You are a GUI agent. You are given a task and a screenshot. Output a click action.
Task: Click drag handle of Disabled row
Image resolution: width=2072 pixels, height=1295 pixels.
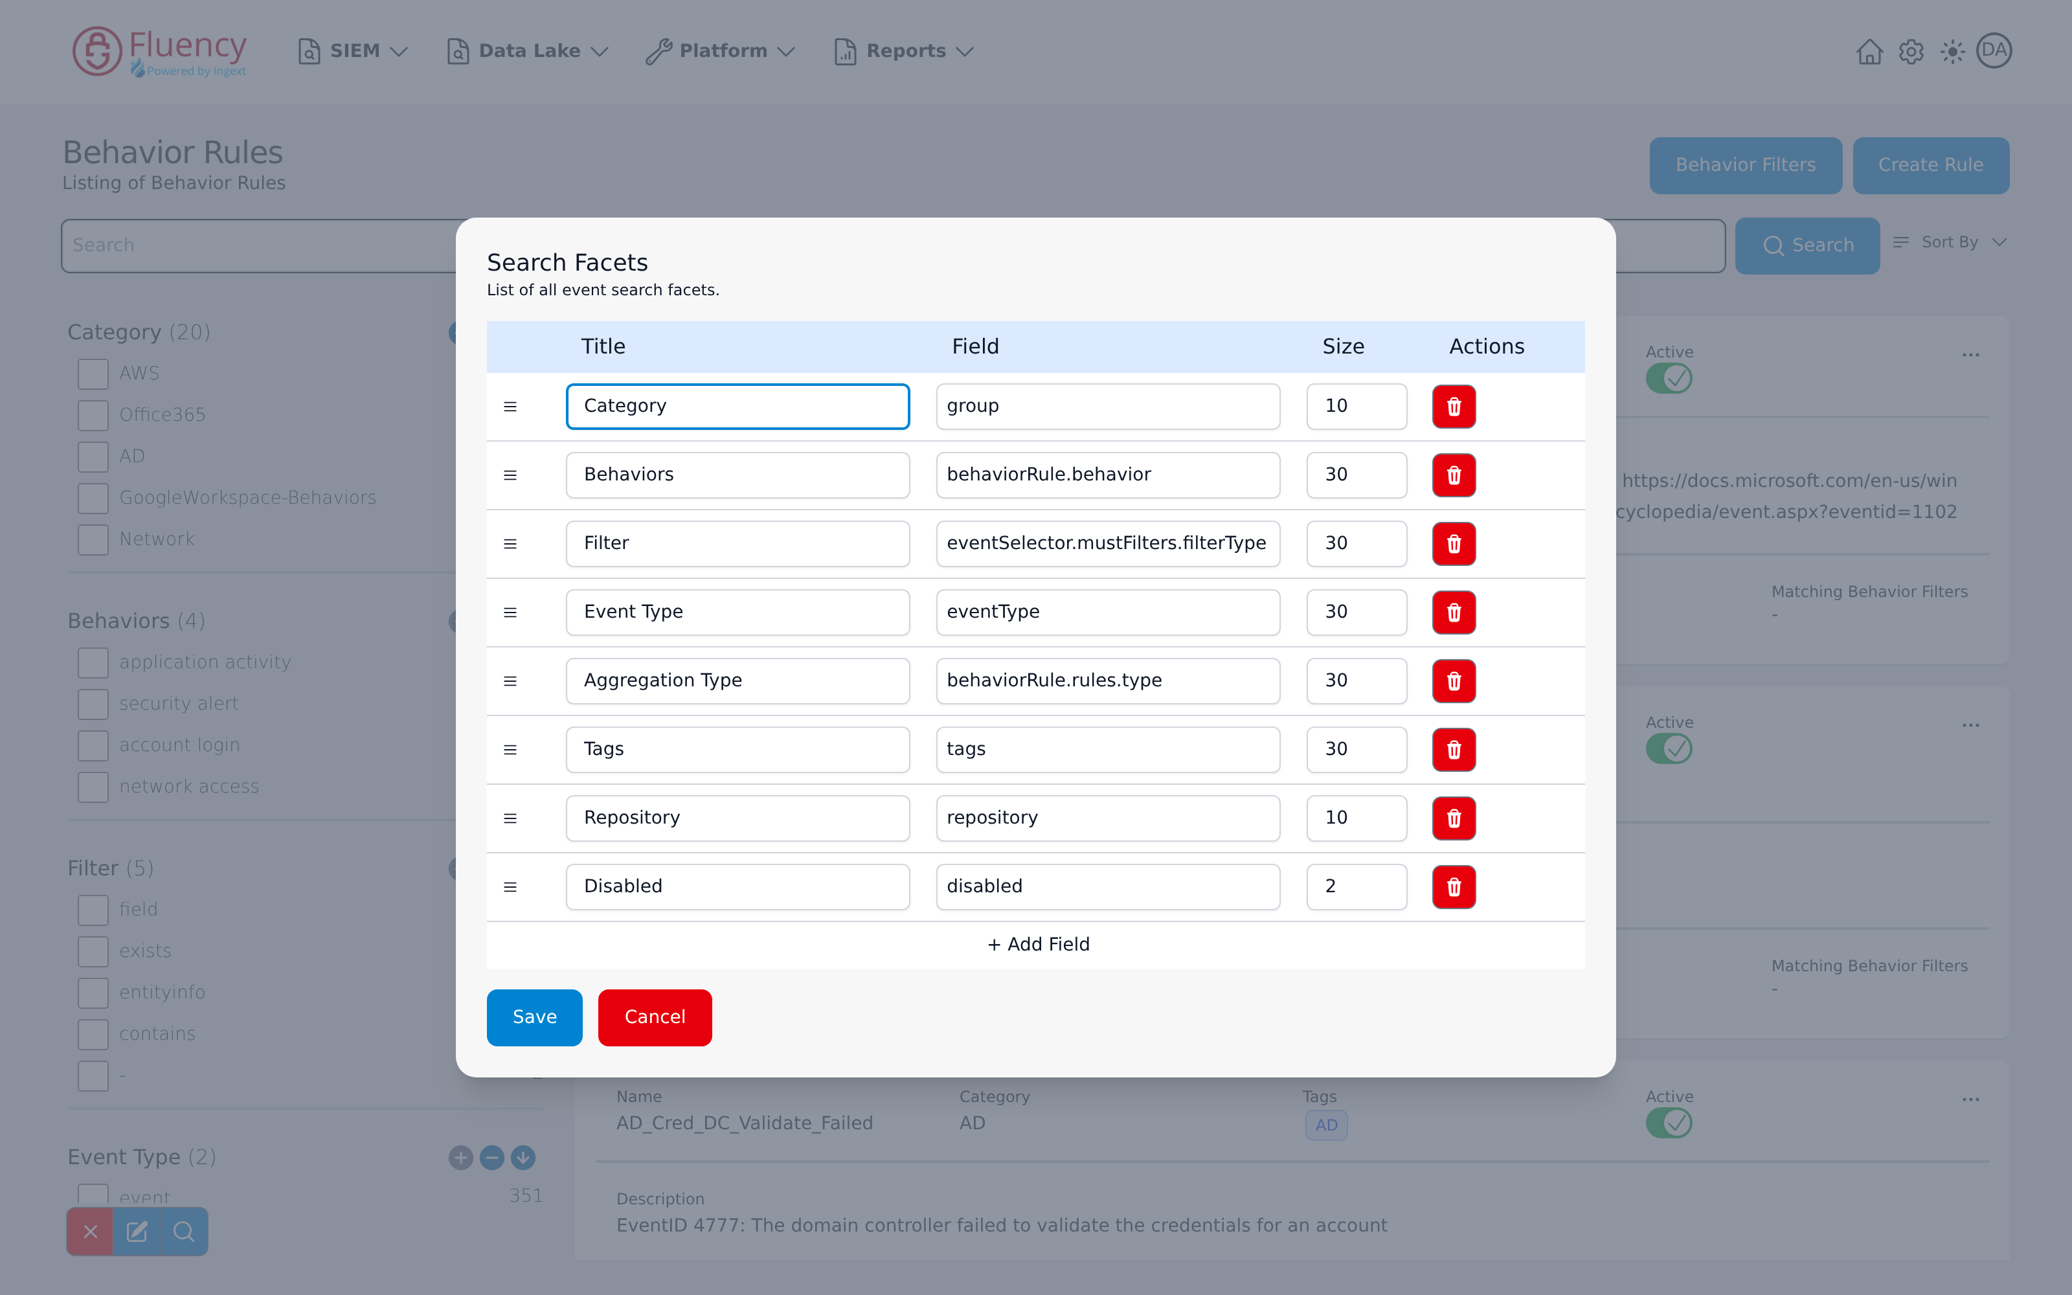pos(510,886)
